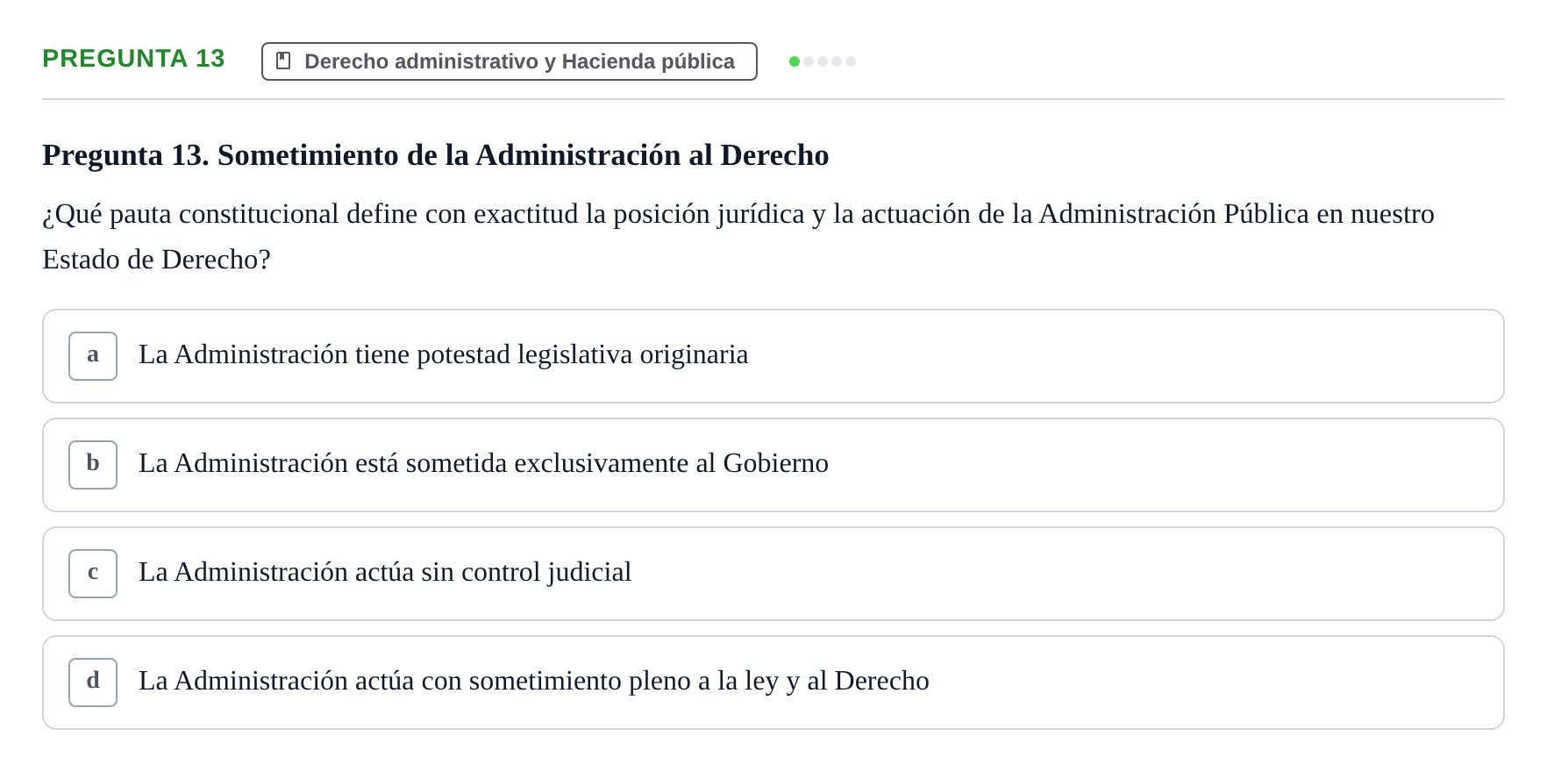Viewport: 1547px width, 772px height.
Task: Choose option 'actúa sin control judicial'
Action: 773,574
